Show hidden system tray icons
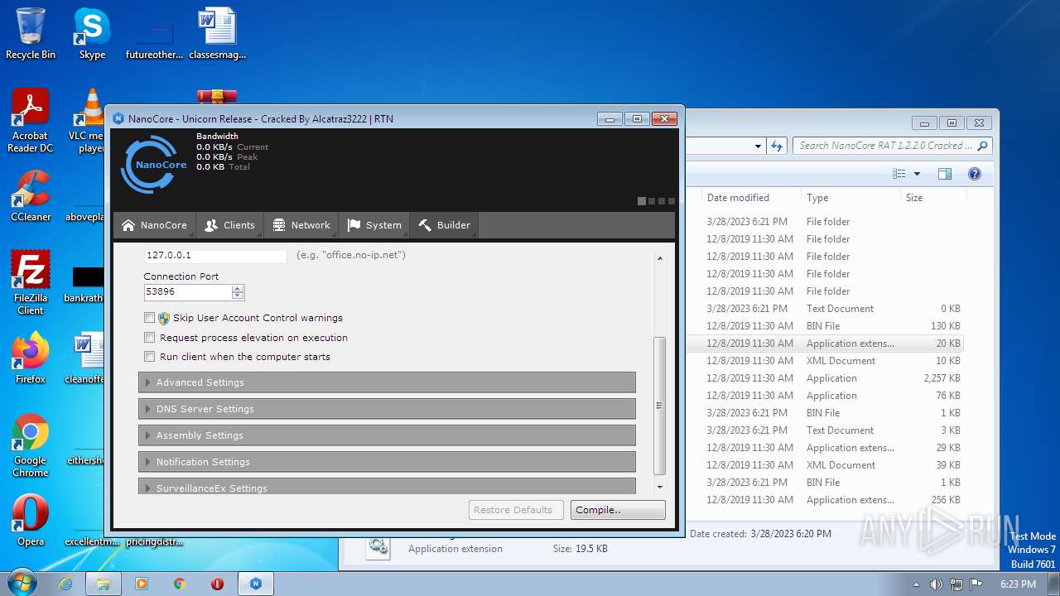Screen dimensions: 1060x596 coord(916,584)
